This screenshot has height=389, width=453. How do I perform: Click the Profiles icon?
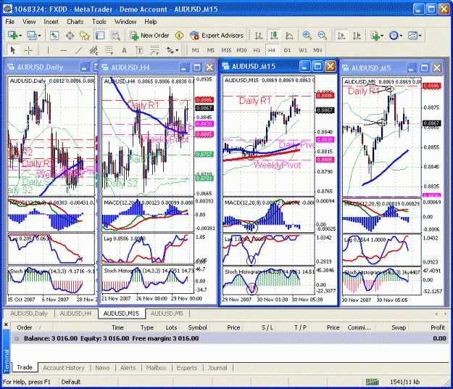(31, 36)
